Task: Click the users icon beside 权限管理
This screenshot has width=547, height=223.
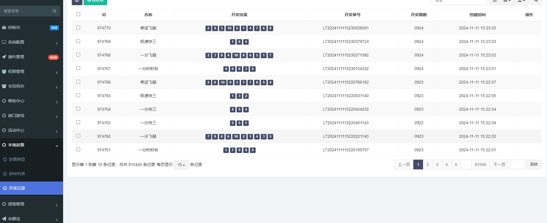Action: (x=4, y=72)
